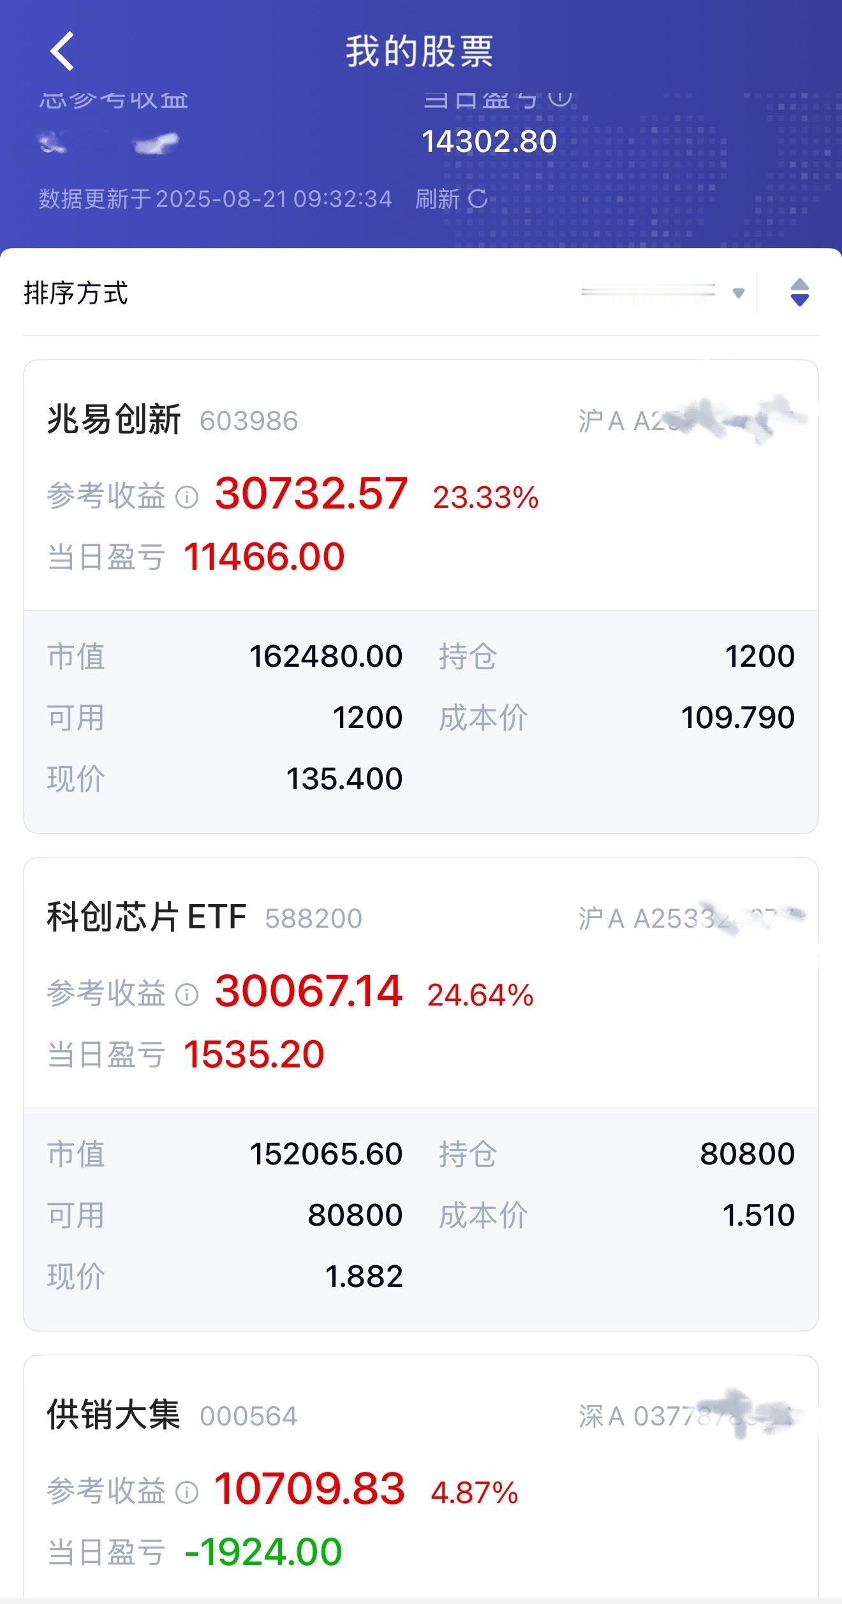Open info icon next to 兆易创新 参考收益
The height and width of the screenshot is (1604, 842).
tap(186, 496)
